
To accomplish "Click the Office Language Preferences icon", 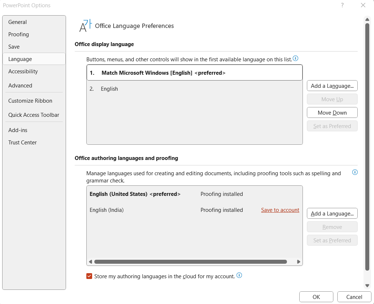I will (86, 26).
